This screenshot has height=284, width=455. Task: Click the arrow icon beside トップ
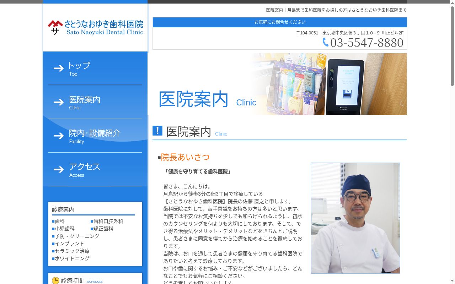pyautogui.click(x=59, y=68)
